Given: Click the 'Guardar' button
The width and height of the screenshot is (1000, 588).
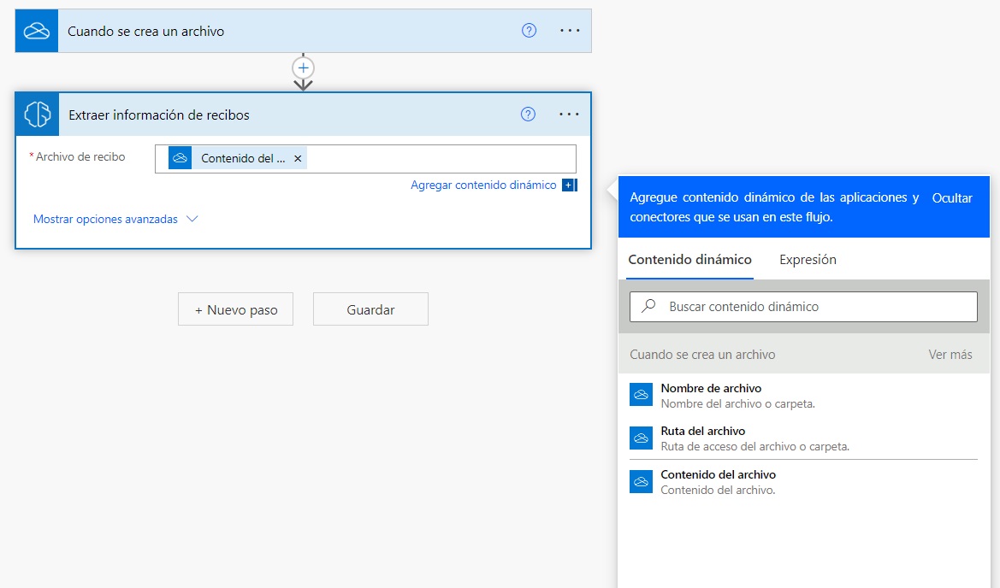Looking at the screenshot, I should (x=370, y=309).
